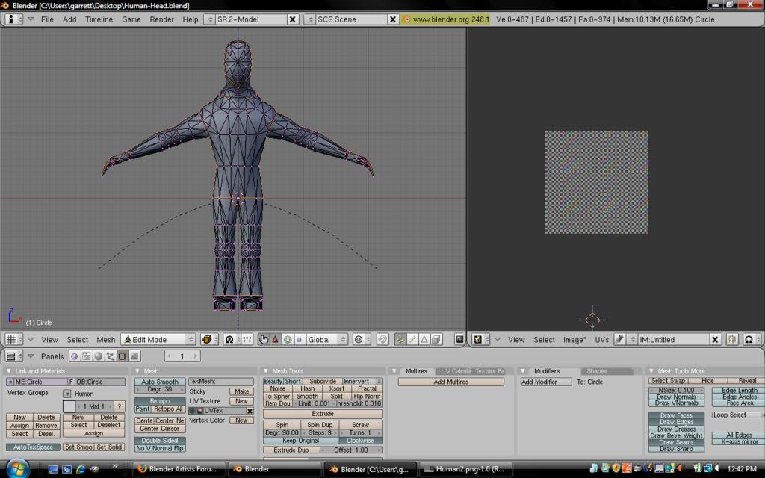Screen dimensions: 765x478
Task: Click the Set Solid button
Action: [109, 447]
